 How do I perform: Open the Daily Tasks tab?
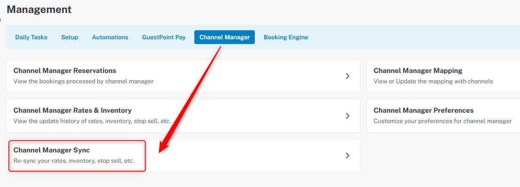click(x=31, y=37)
